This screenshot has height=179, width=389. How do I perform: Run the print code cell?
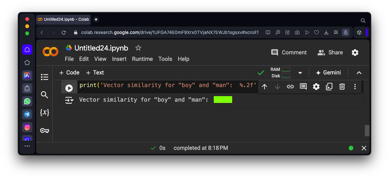point(69,88)
